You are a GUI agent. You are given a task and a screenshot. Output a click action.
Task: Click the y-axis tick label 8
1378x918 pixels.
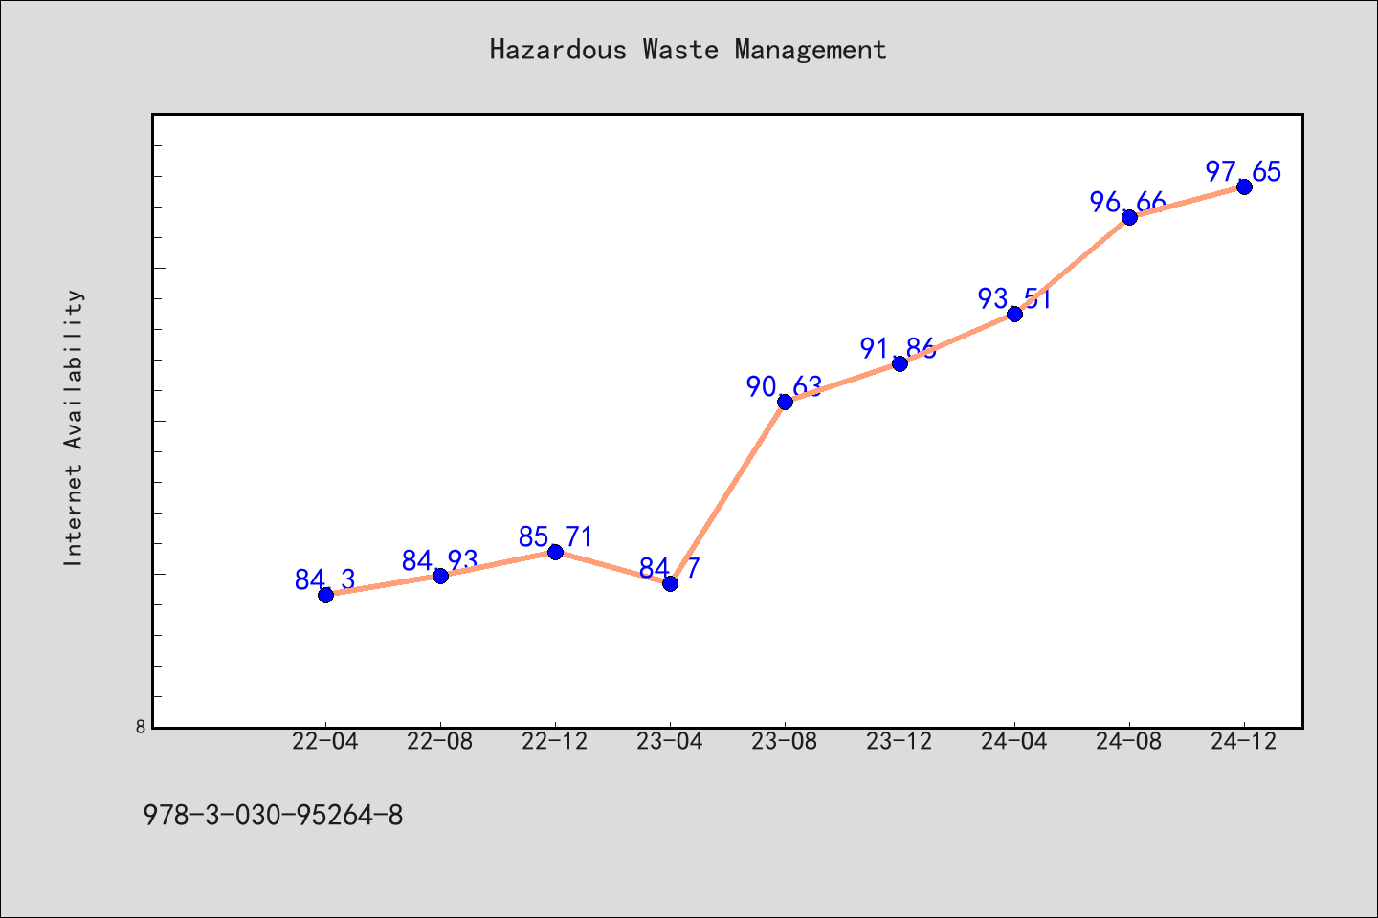pos(141,727)
